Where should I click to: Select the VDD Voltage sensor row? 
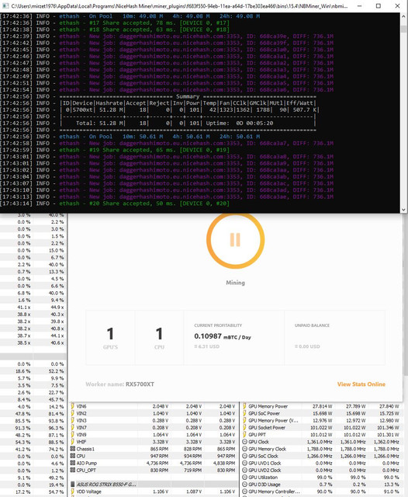[x=154, y=492]
